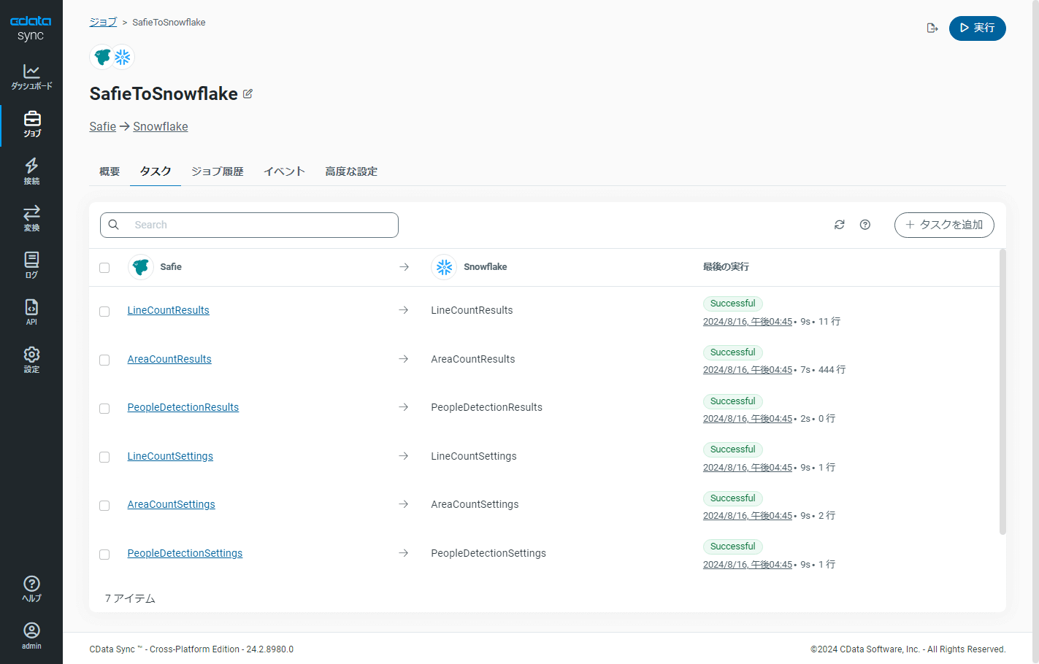Viewport: 1039px width, 664px height.
Task: Click the task table vertical scrollbar
Action: point(1002,392)
